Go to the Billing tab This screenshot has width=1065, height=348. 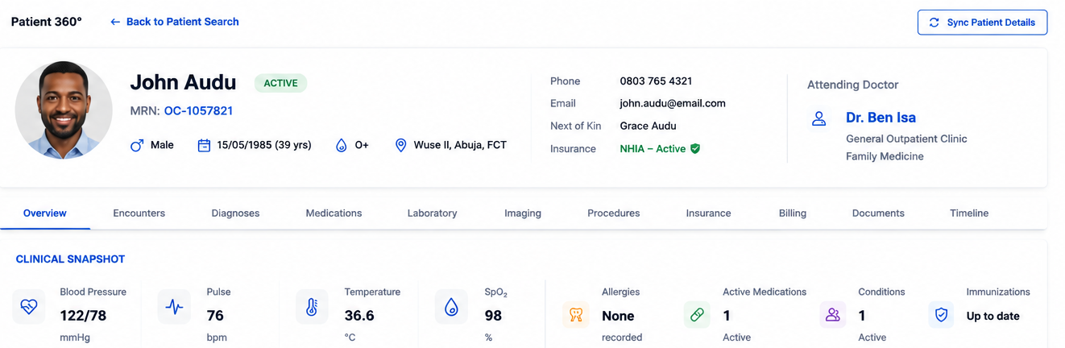click(x=793, y=213)
